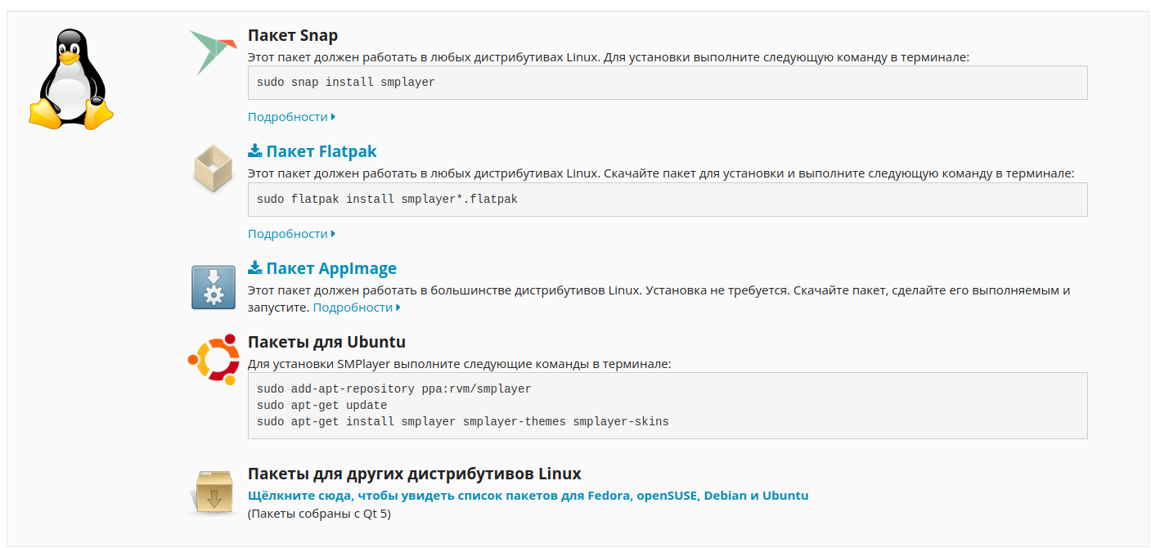Viewport: 1151px width, 548px height.
Task: Click the Пакеты для Ubuntu heading
Action: pyautogui.click(x=326, y=342)
